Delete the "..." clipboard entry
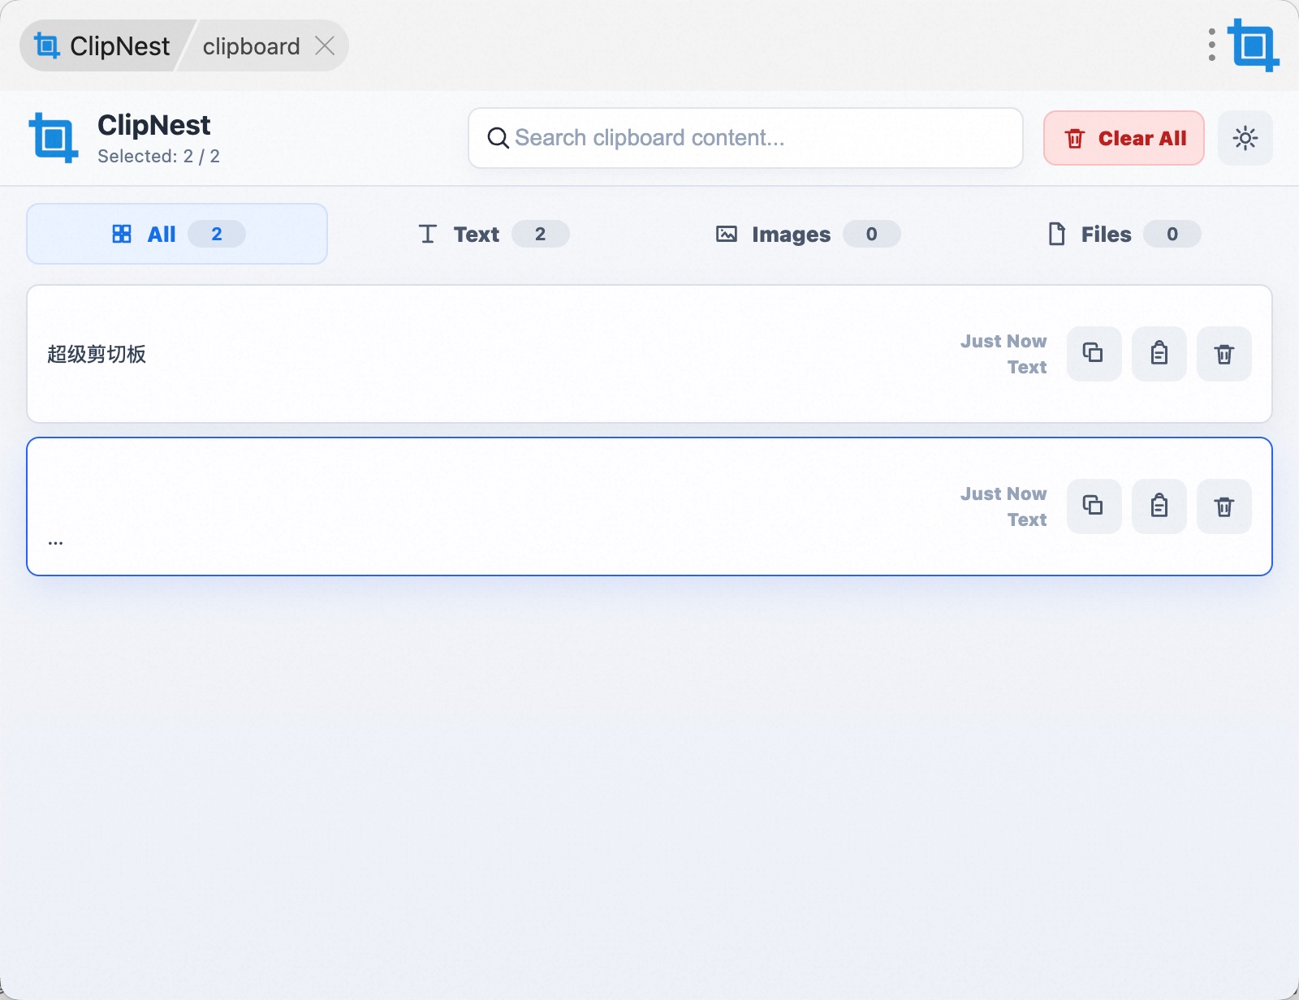Image resolution: width=1299 pixels, height=1000 pixels. 1224,506
